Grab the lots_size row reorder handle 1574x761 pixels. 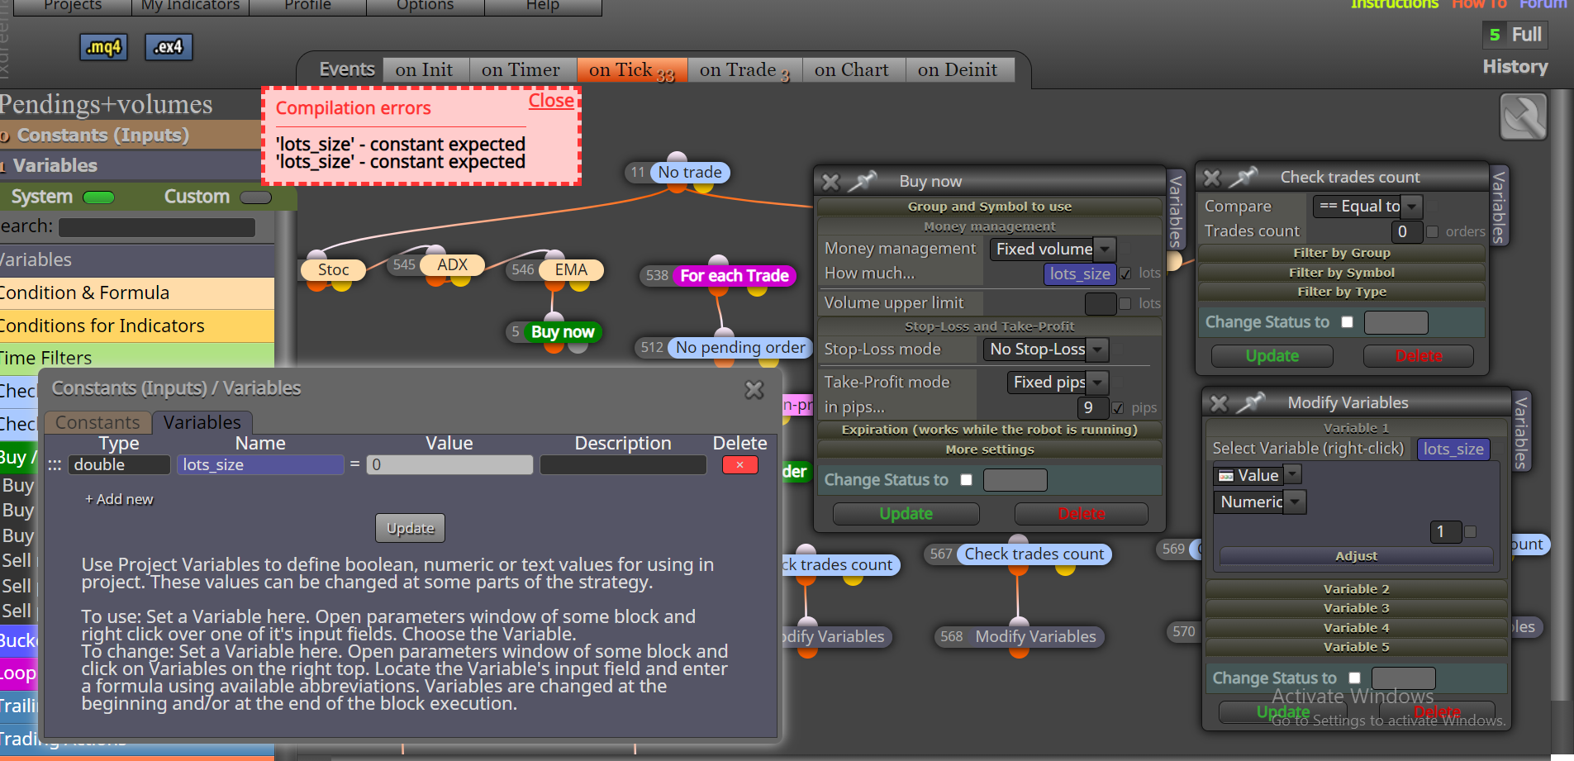[55, 465]
